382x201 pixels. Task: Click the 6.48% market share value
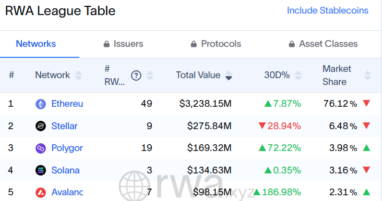343,126
